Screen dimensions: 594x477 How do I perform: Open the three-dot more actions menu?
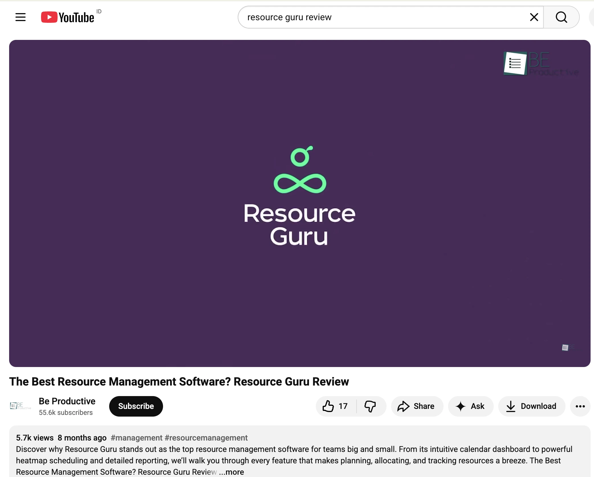580,406
